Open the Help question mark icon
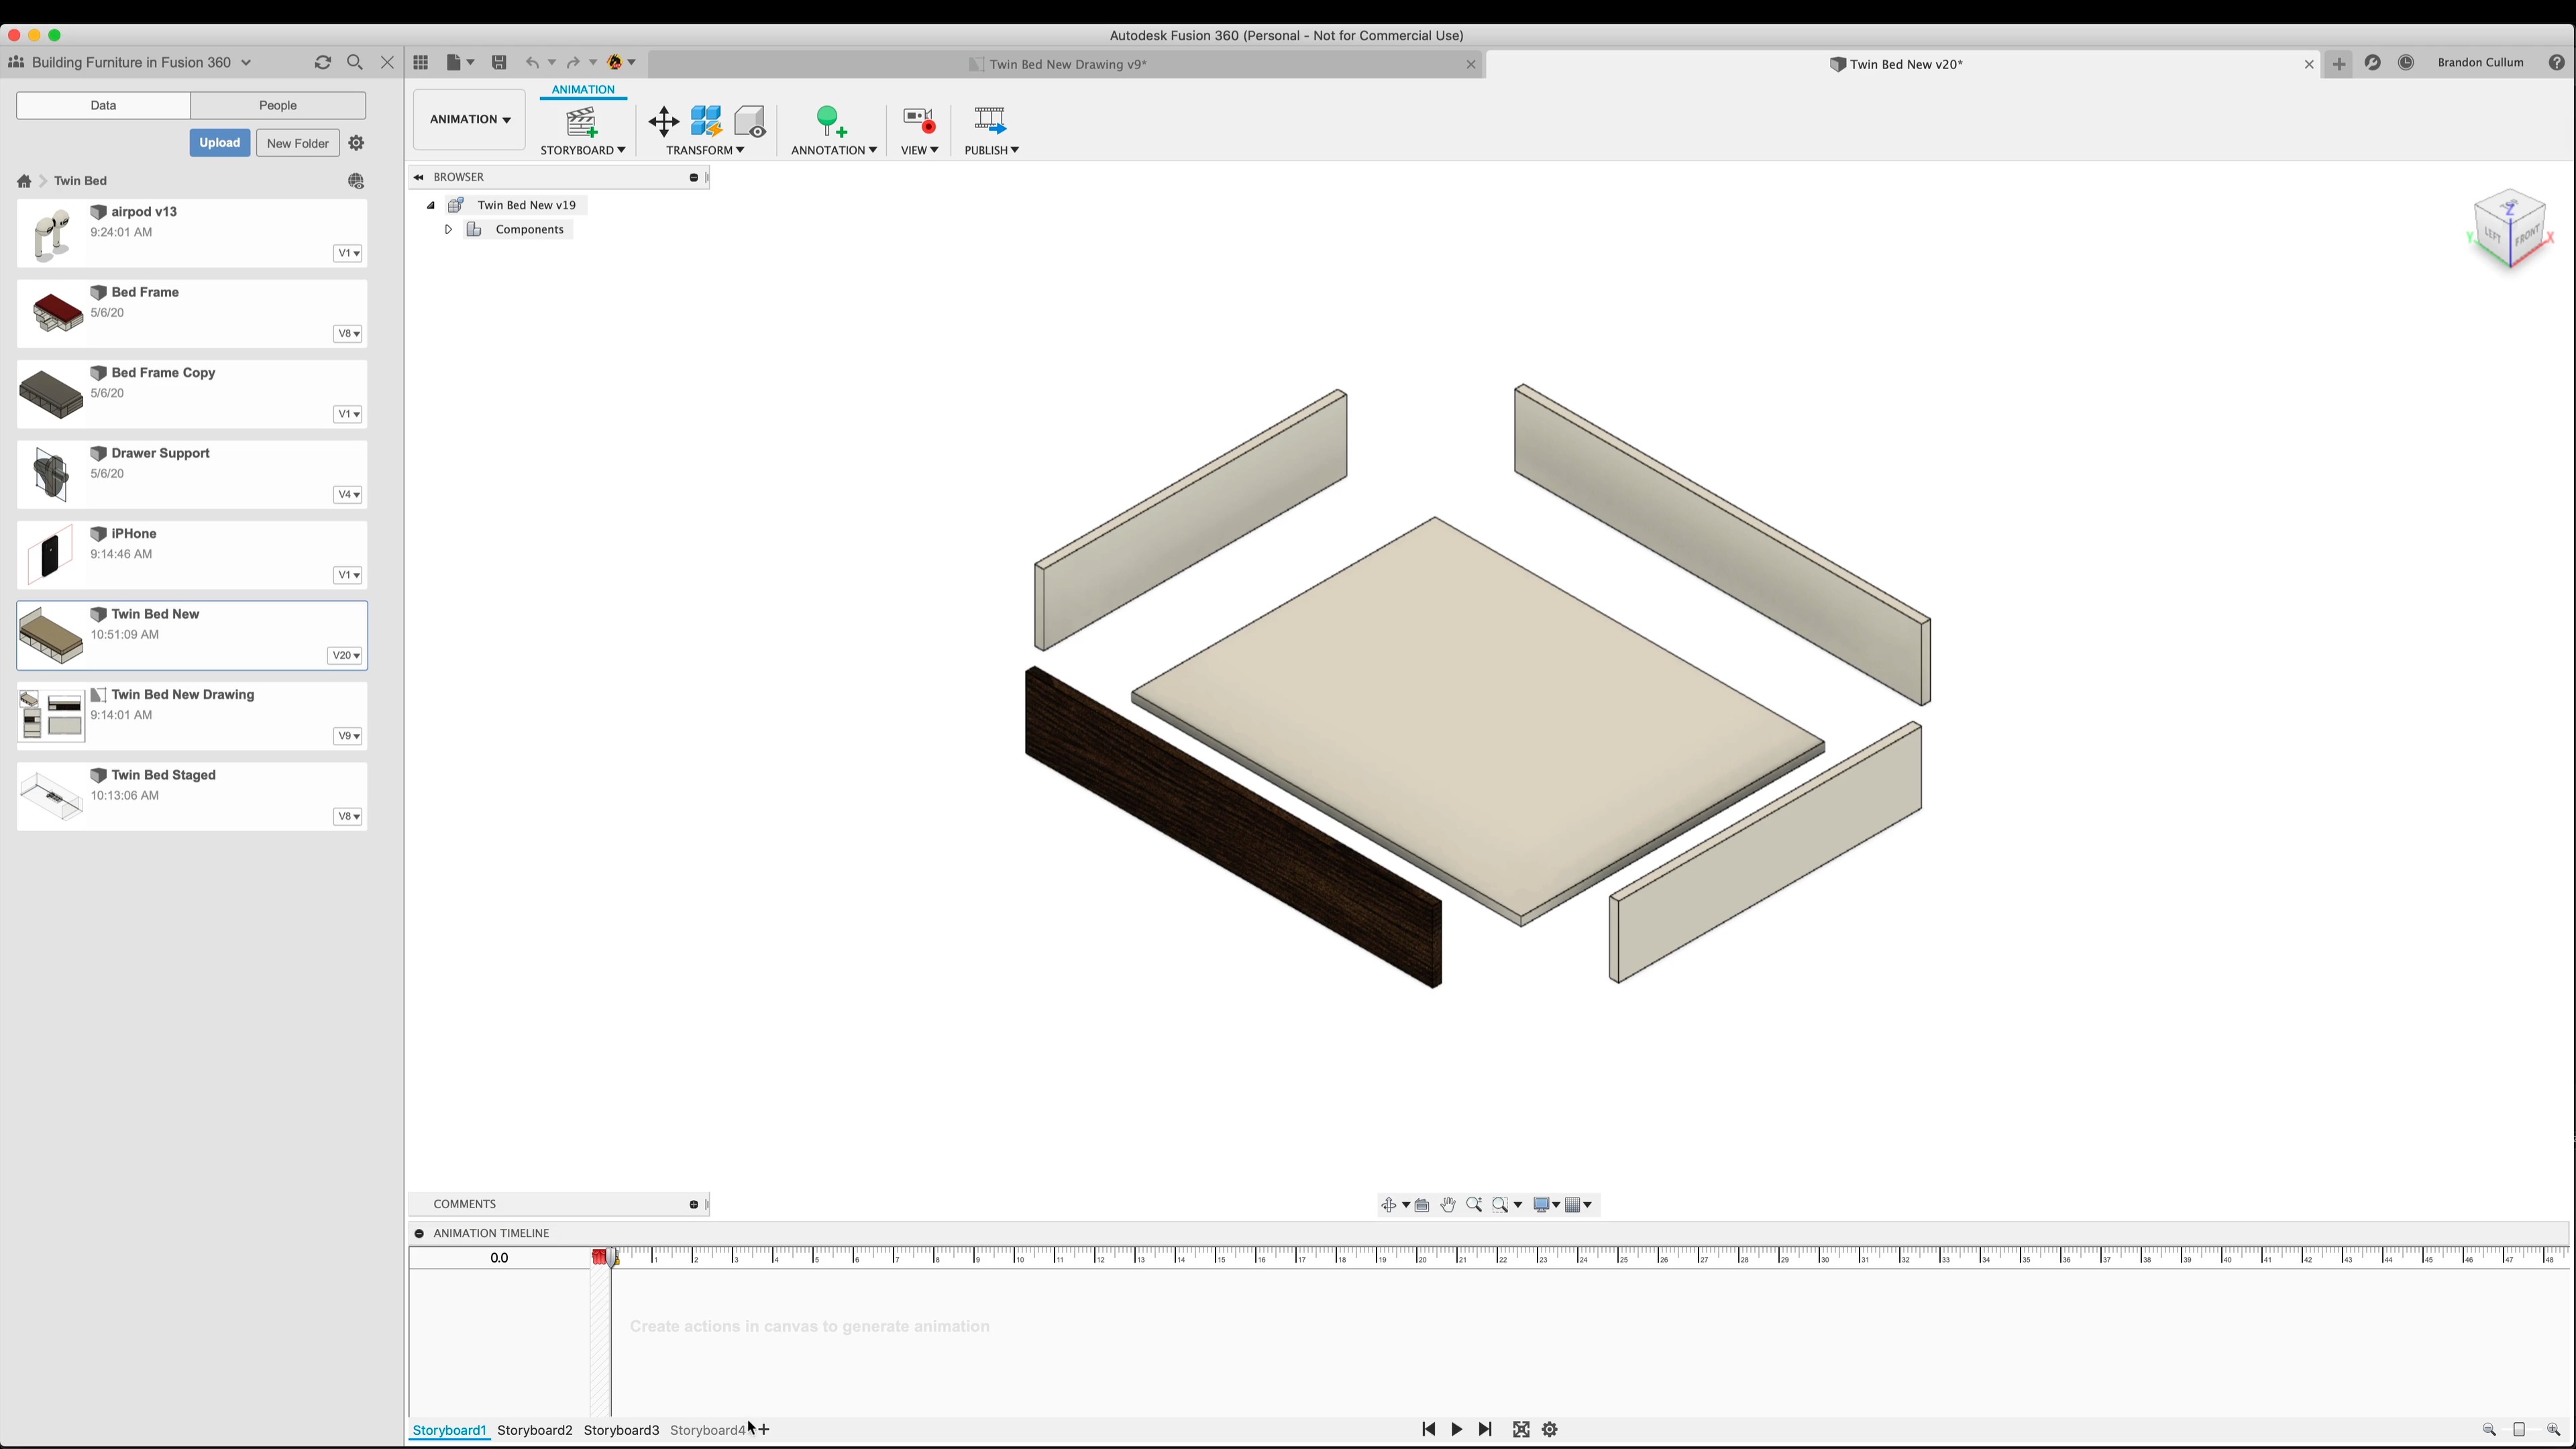This screenshot has height=1449, width=2576. tap(2556, 63)
